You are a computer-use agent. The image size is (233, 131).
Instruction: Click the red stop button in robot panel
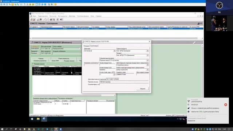(226, 105)
